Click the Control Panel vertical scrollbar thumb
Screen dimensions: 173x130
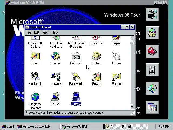click(x=132, y=74)
